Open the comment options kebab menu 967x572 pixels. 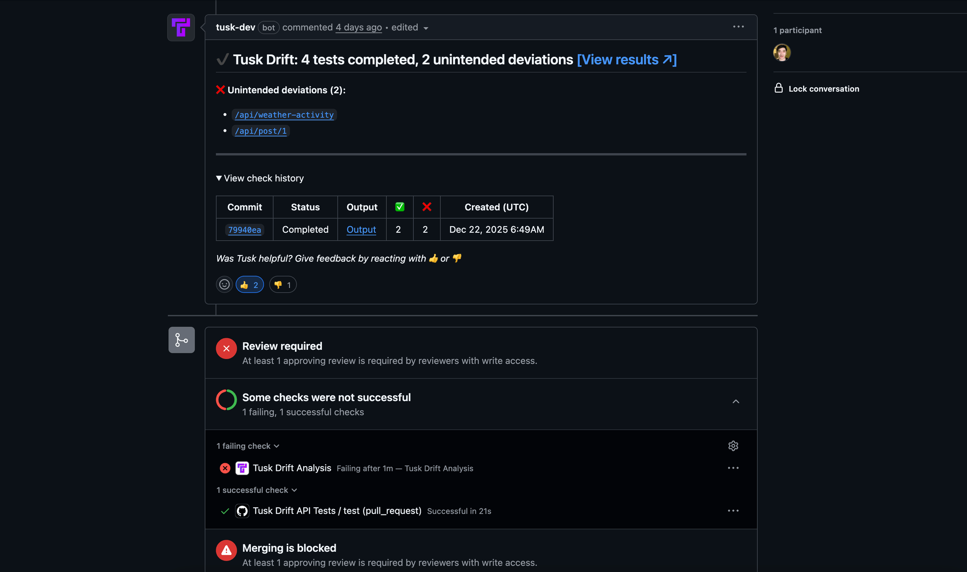click(738, 27)
